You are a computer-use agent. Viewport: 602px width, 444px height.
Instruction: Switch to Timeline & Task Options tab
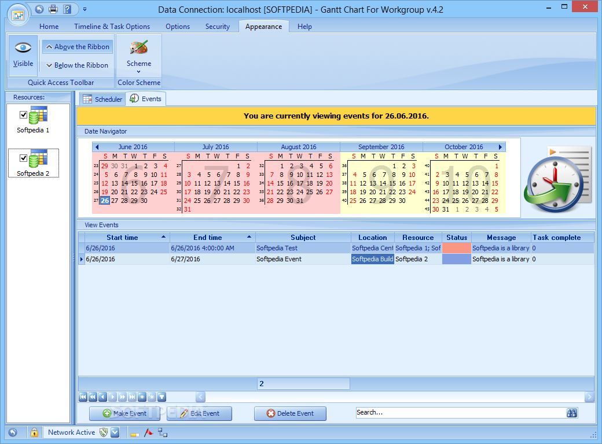112,27
